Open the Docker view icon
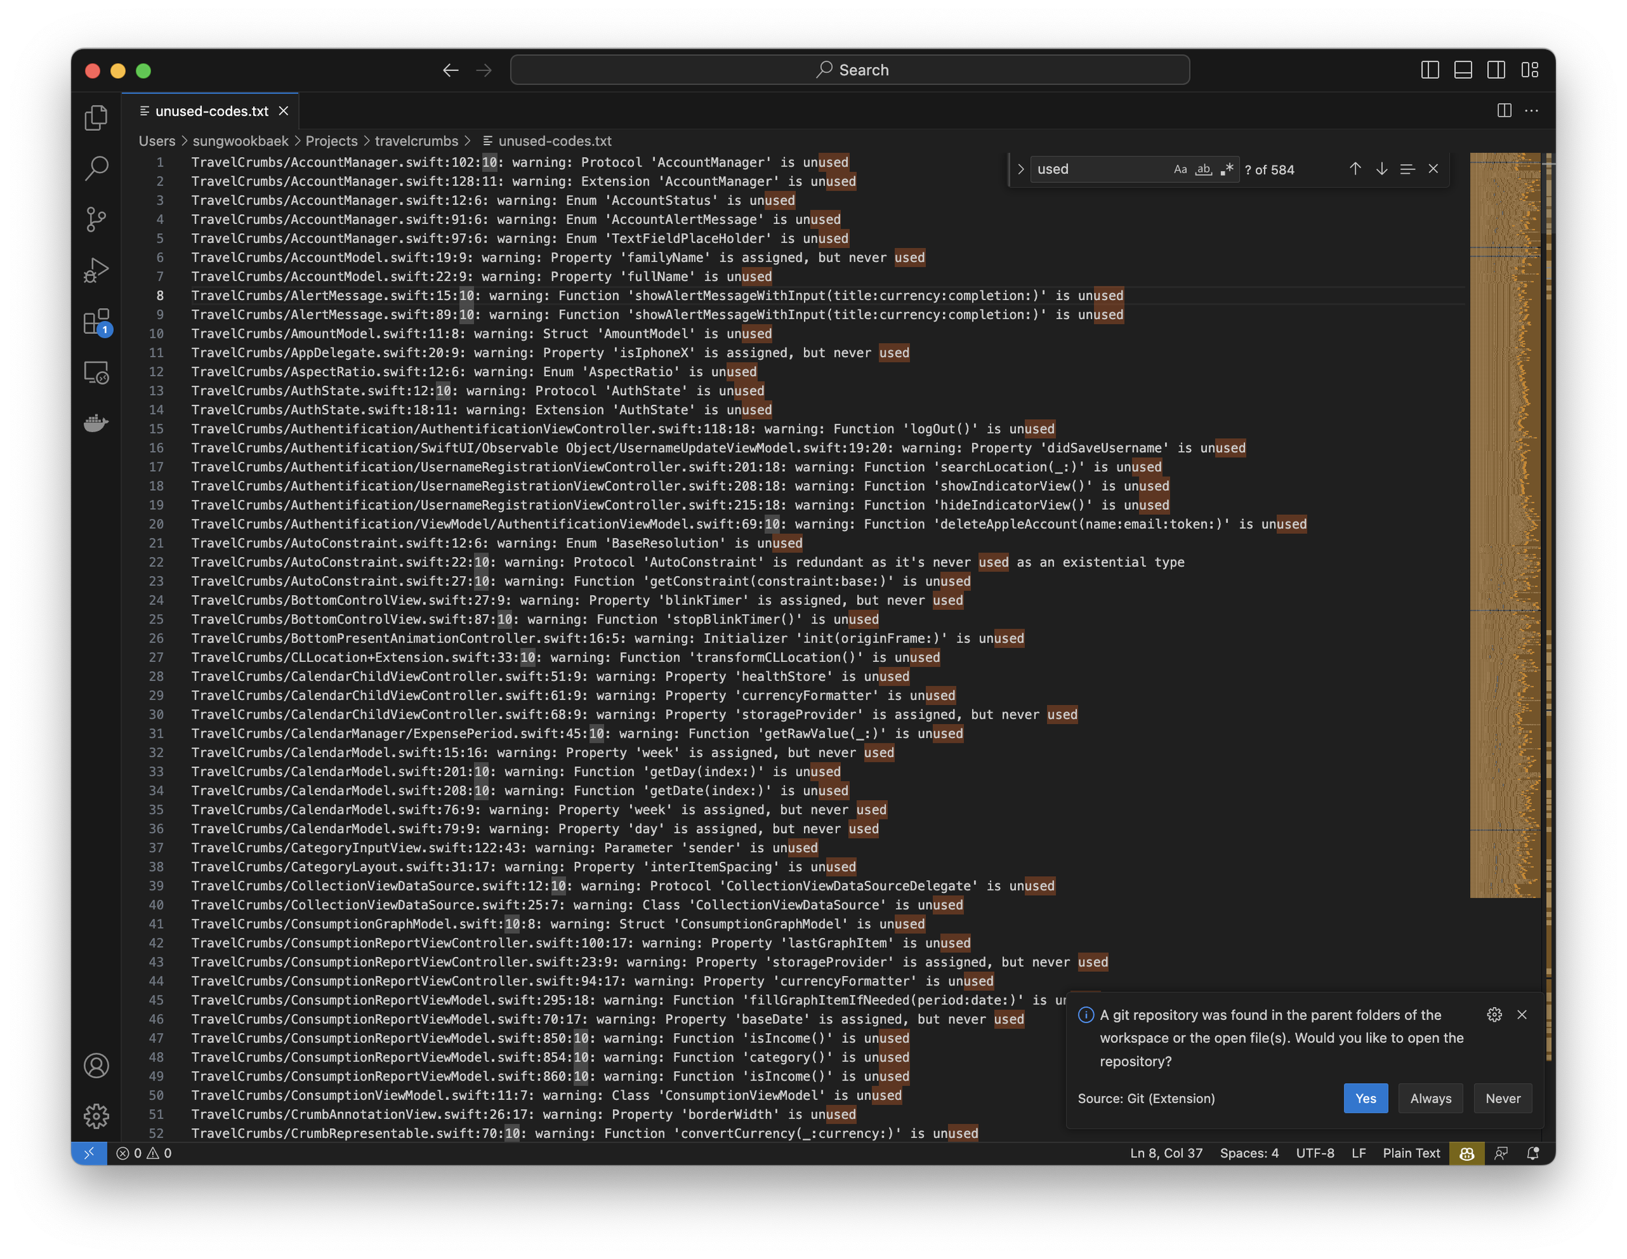Image resolution: width=1627 pixels, height=1259 pixels. point(96,423)
